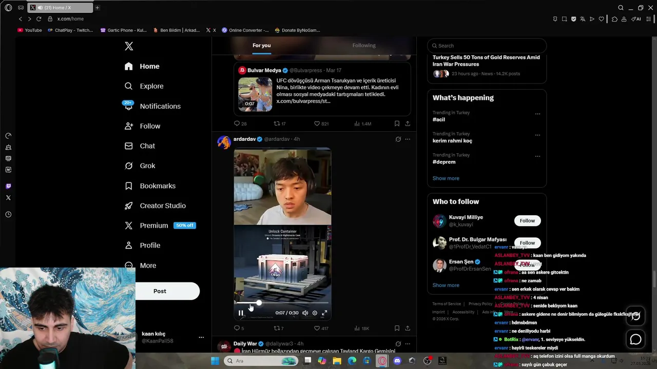Enter fullscreen on the ardardav video

click(x=324, y=313)
